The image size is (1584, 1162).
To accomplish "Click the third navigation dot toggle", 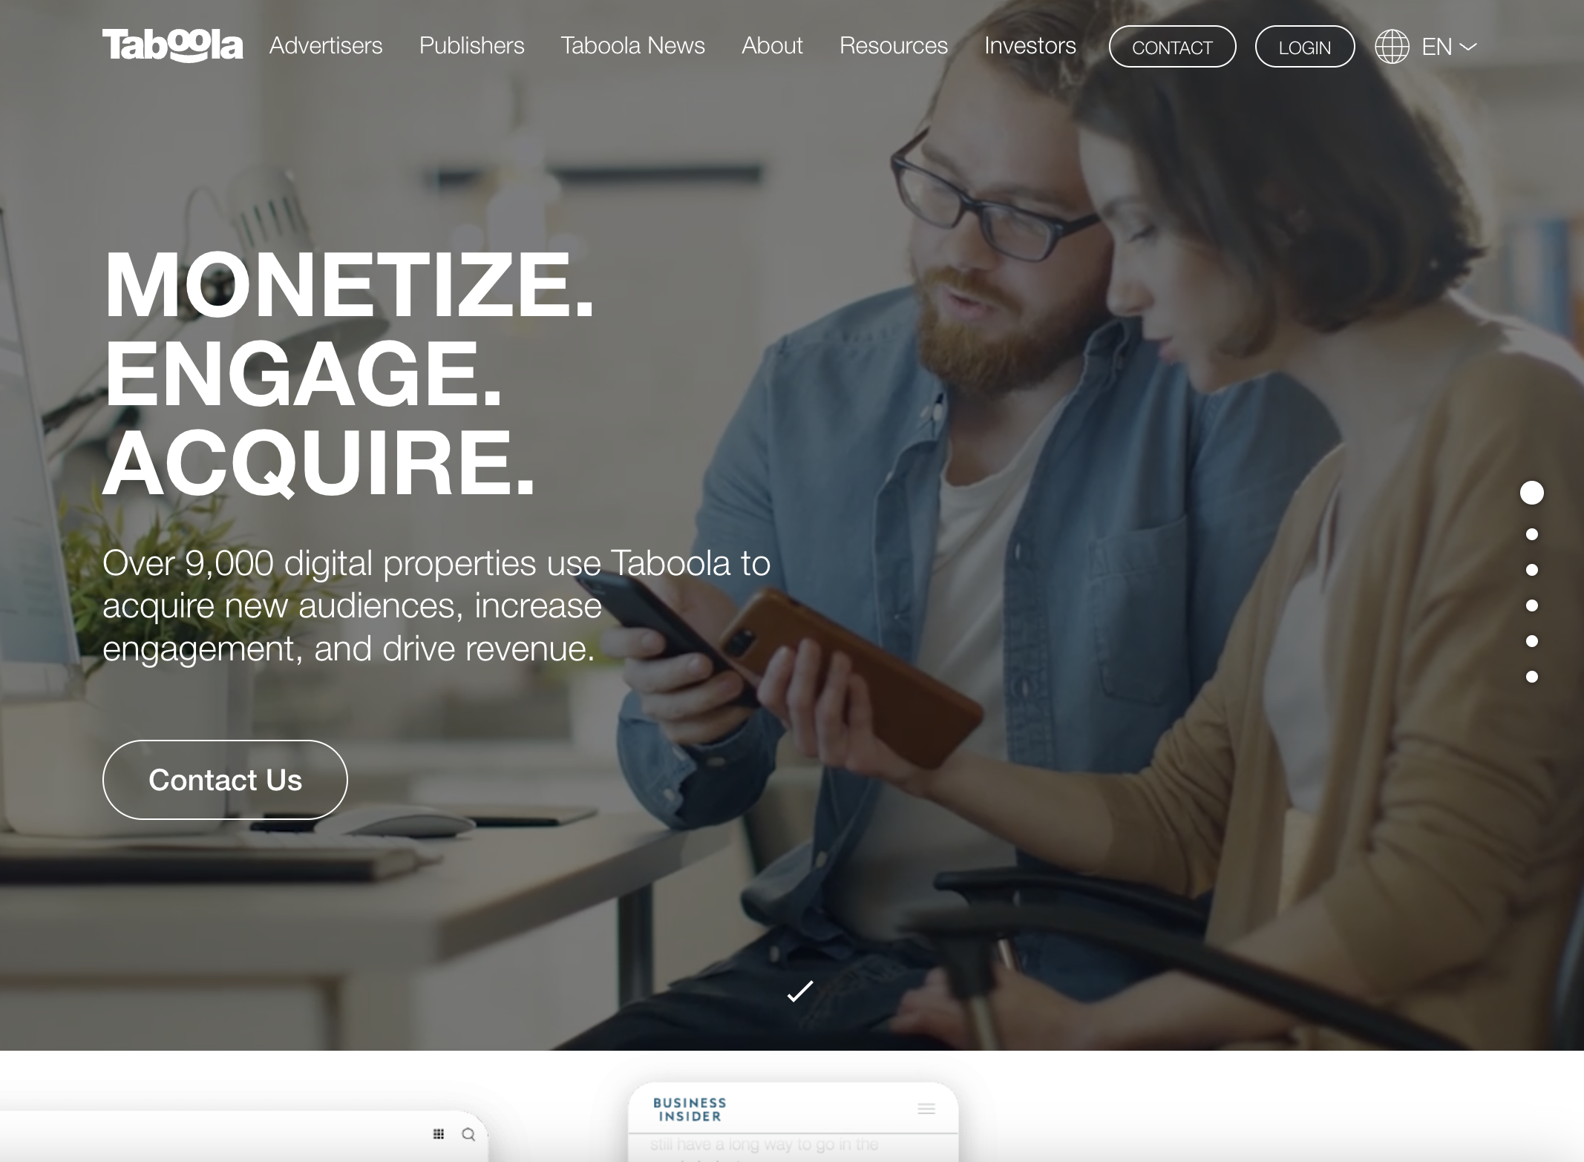I will click(x=1532, y=568).
